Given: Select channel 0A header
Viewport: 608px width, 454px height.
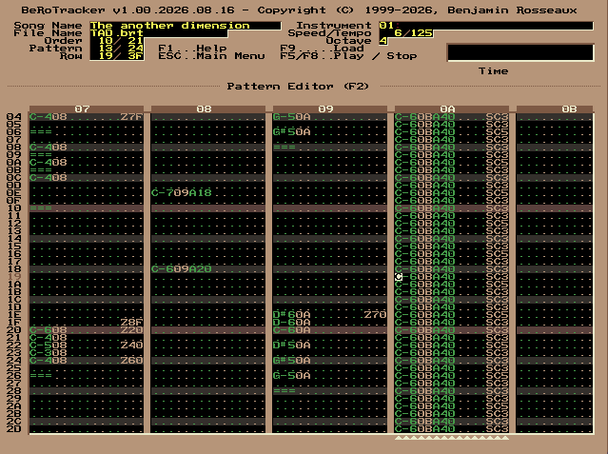Looking at the screenshot, I should pyautogui.click(x=452, y=109).
